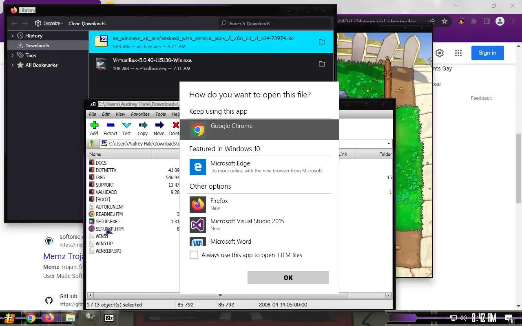The image size is (522, 326).
Task: Click OK in the open-with dialog
Action: pyautogui.click(x=288, y=278)
